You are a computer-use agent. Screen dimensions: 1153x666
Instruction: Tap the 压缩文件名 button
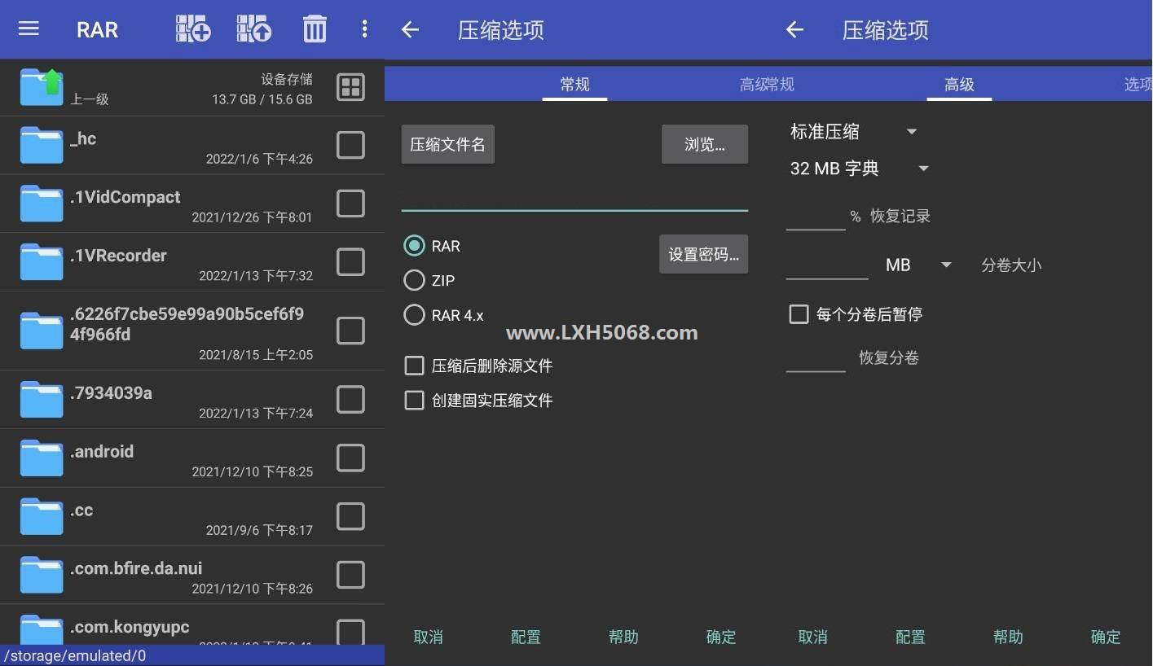[x=447, y=144]
